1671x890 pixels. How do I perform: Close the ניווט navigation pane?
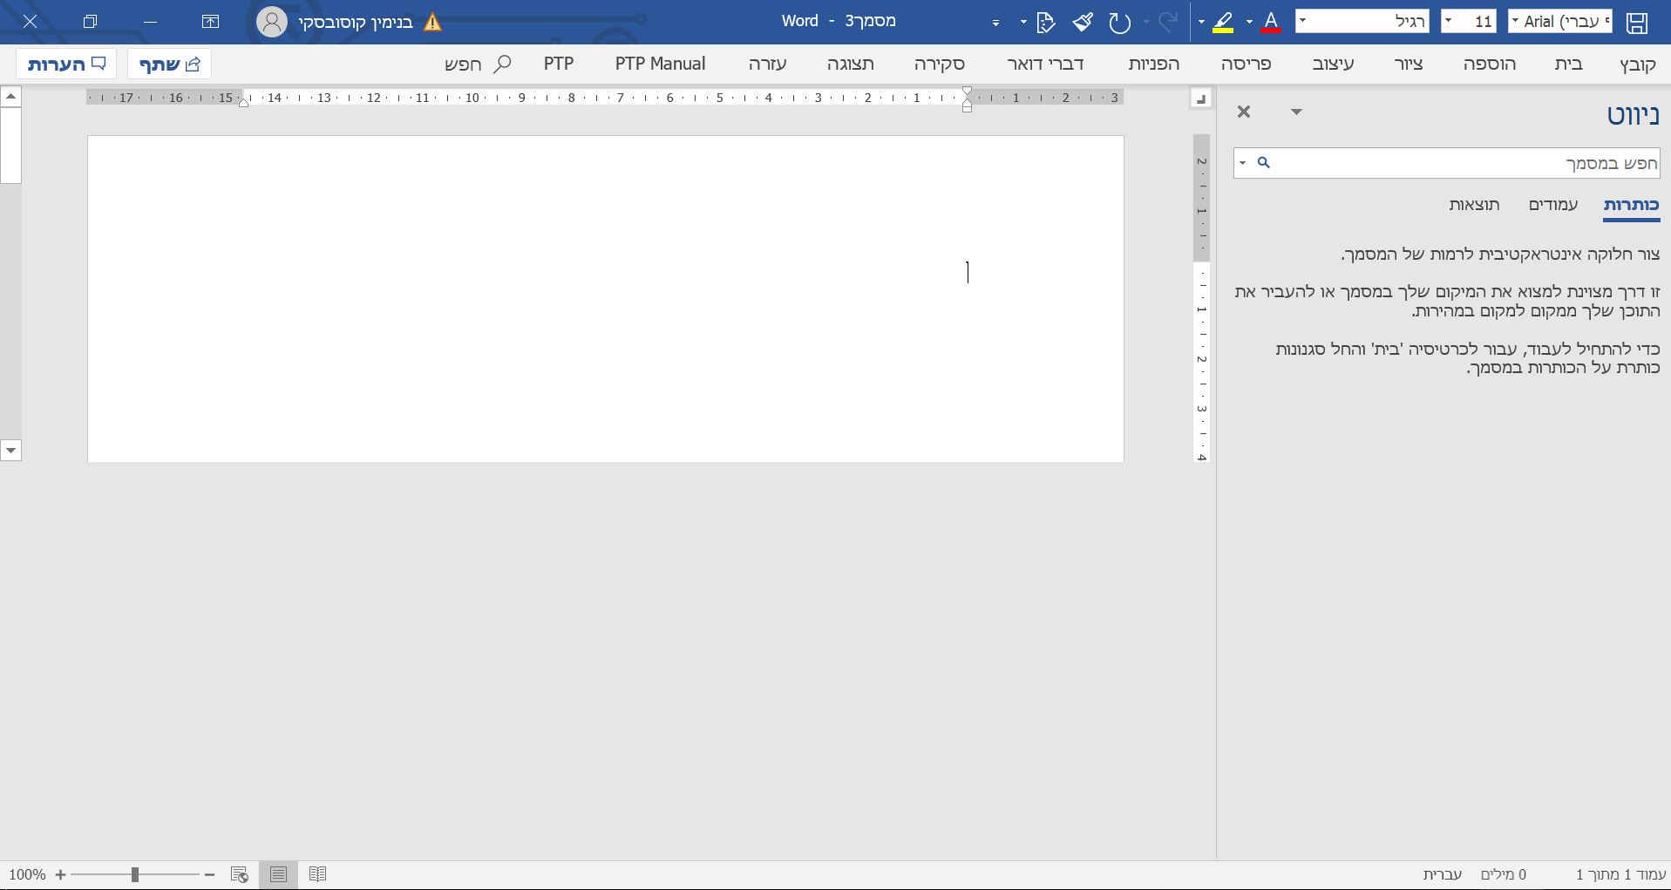1244,112
